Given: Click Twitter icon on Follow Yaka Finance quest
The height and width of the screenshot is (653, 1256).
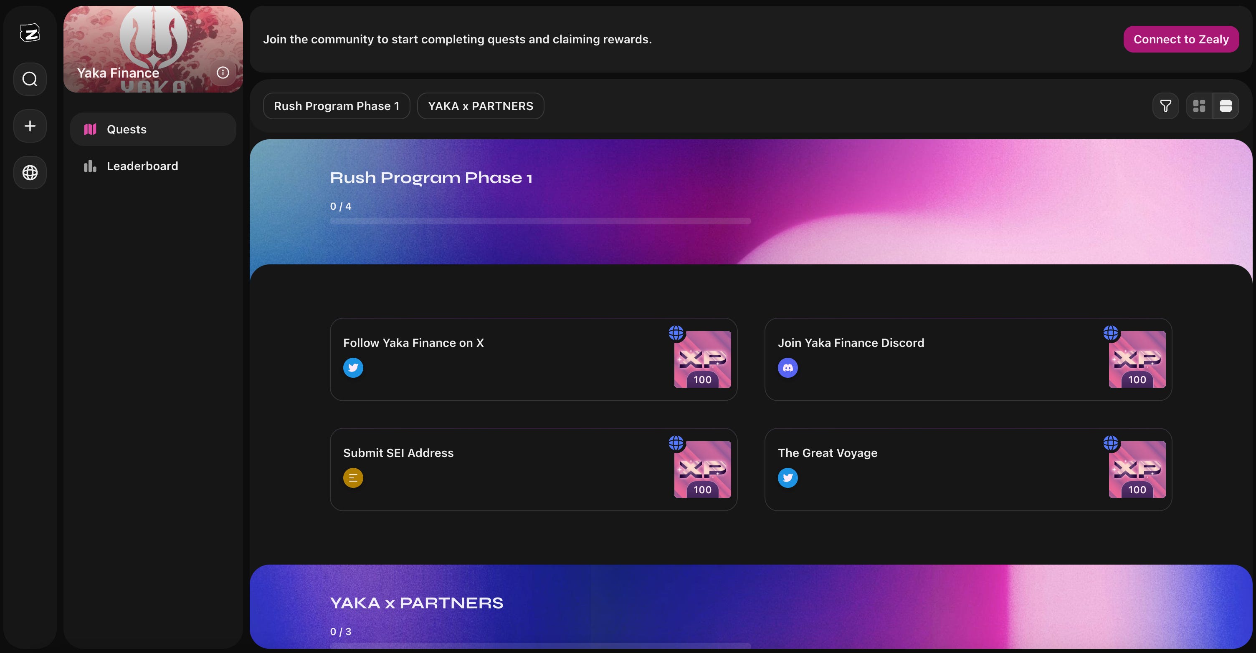Looking at the screenshot, I should (353, 368).
